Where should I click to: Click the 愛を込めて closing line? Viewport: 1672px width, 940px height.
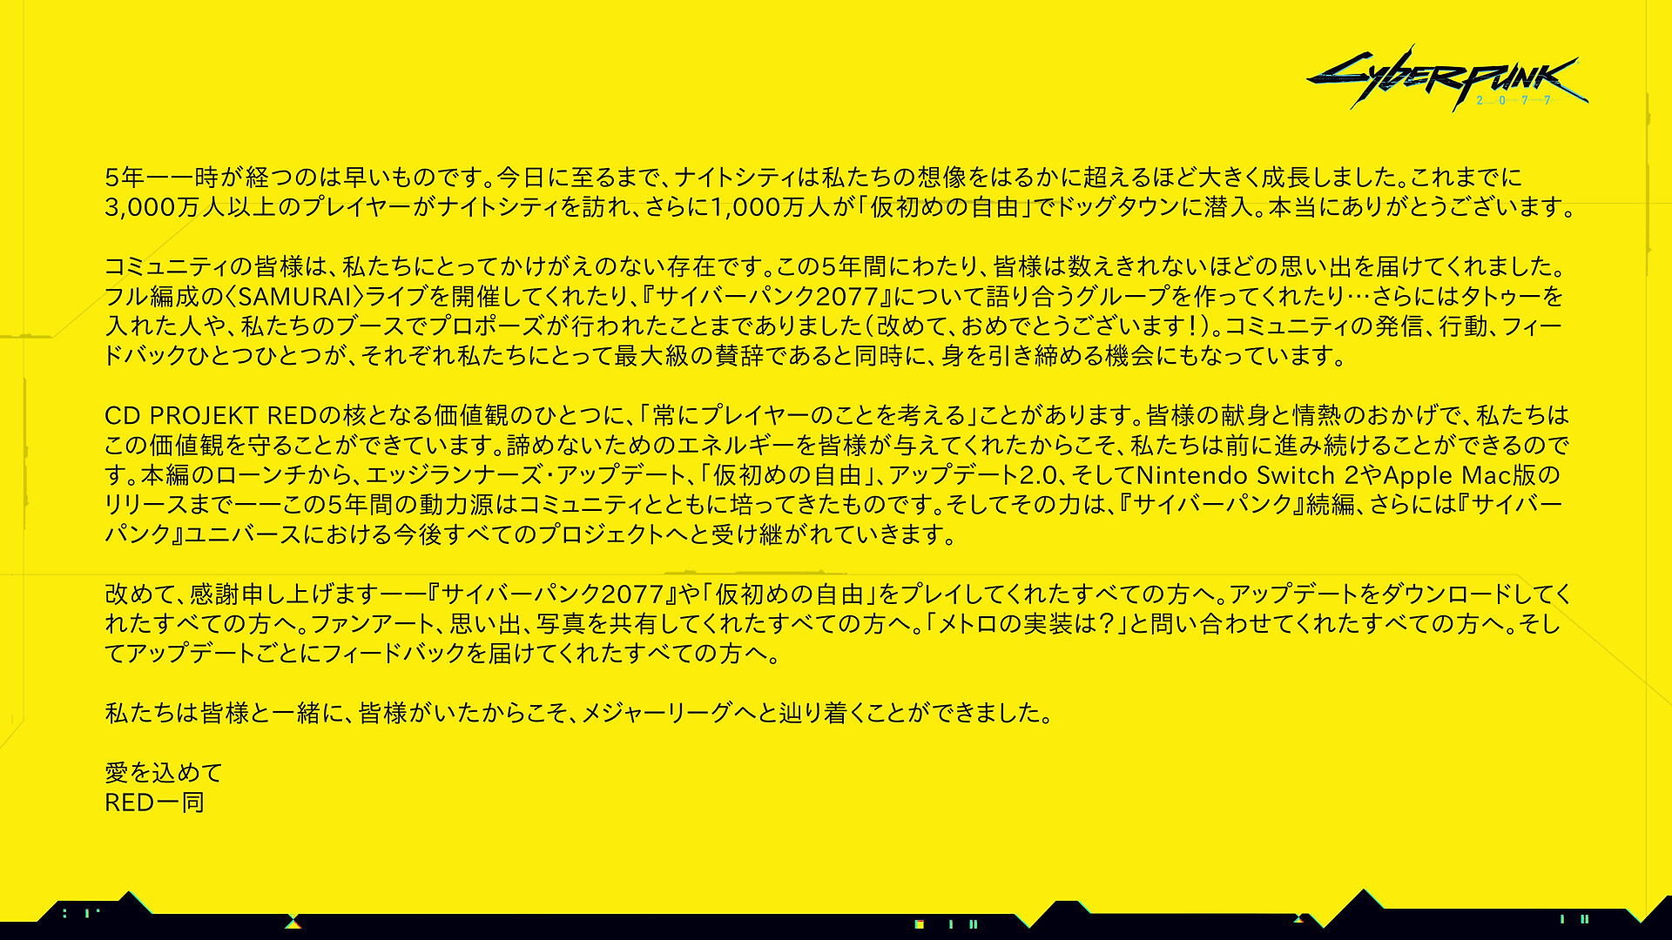pyautogui.click(x=164, y=772)
